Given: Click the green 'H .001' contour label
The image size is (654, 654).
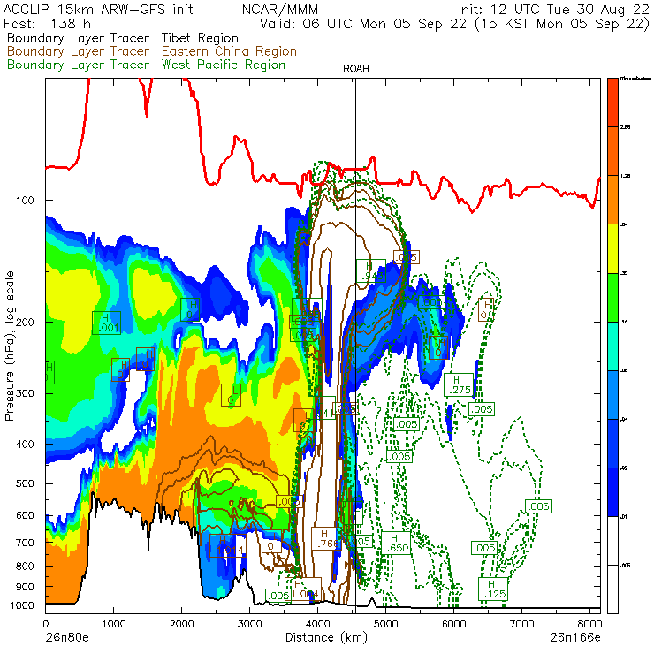Looking at the screenshot, I should point(106,323).
